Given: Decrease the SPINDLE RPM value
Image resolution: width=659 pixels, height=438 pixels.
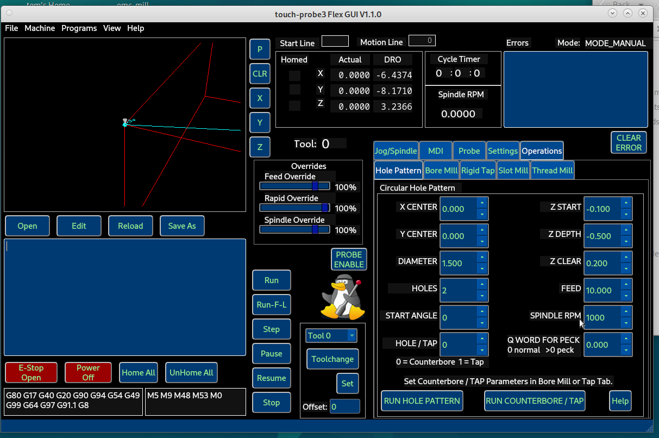Looking at the screenshot, I should click(x=626, y=323).
